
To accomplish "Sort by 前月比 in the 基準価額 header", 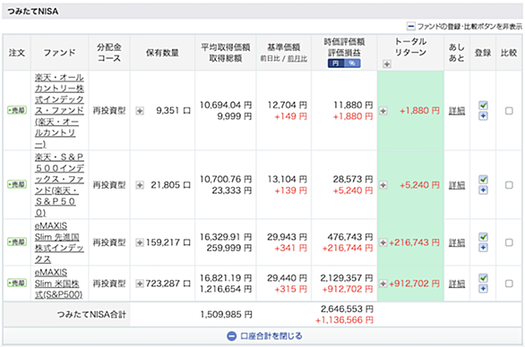I will pyautogui.click(x=297, y=59).
